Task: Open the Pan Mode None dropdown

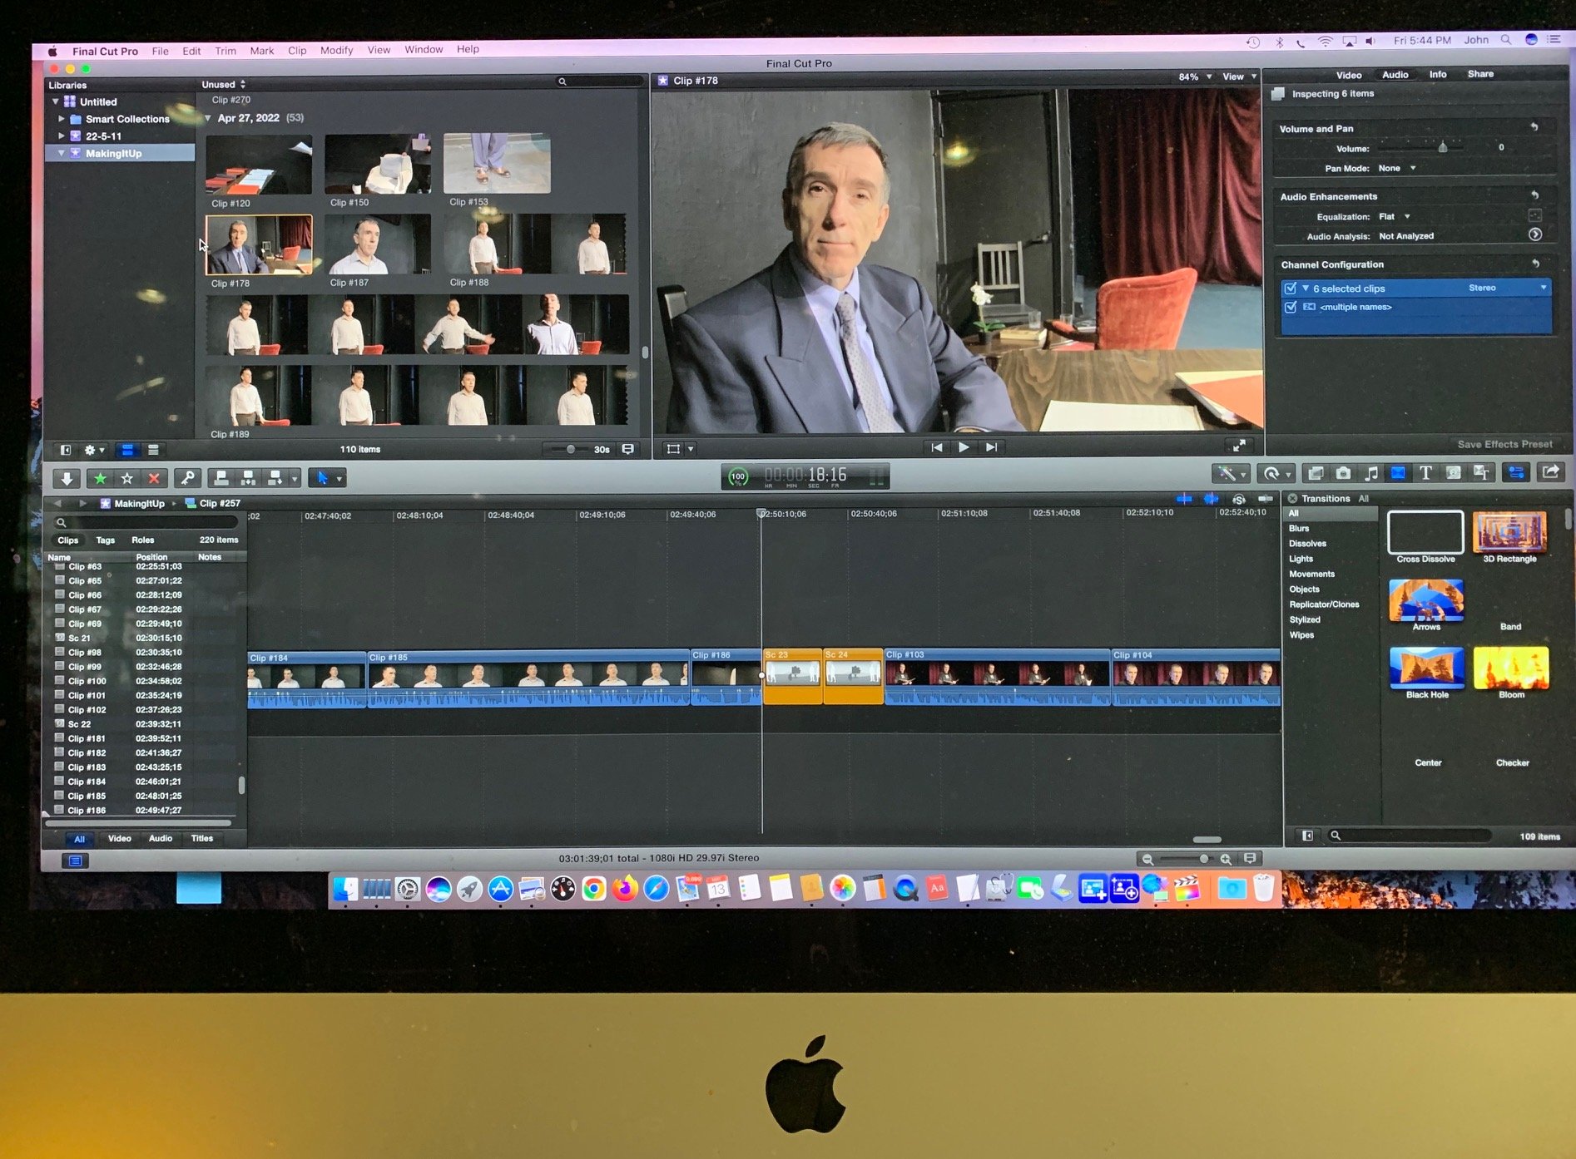Action: [x=1397, y=168]
